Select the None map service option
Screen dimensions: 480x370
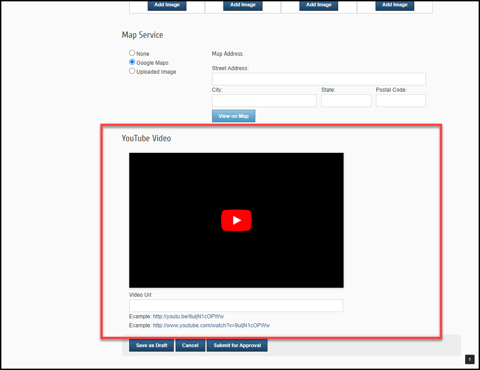132,53
